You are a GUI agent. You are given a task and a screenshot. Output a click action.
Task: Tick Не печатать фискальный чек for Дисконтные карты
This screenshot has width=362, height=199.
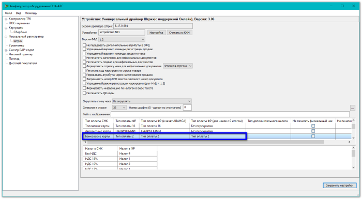tap(313, 131)
